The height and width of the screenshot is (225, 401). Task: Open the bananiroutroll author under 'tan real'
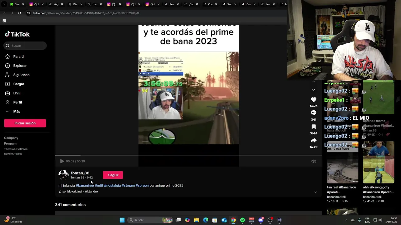coord(336,197)
